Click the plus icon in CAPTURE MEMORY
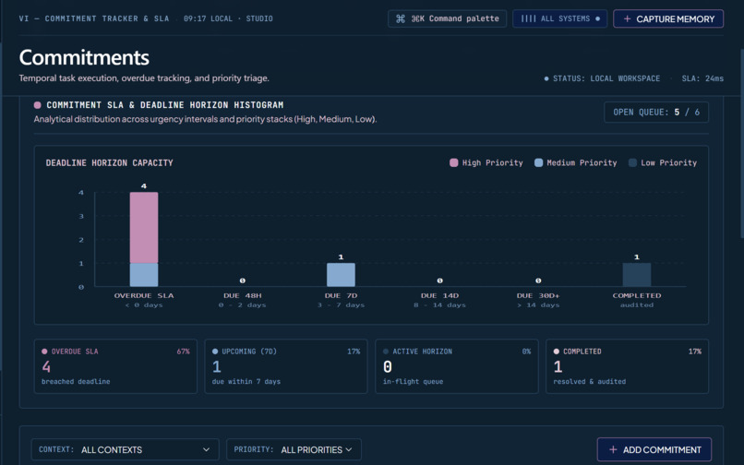 point(627,19)
